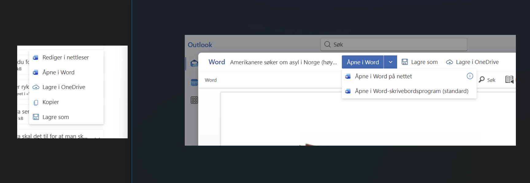Select Åpne i Word-skrivebordsprogram (standard)
Viewport: 530px width, 183px height.
point(409,91)
